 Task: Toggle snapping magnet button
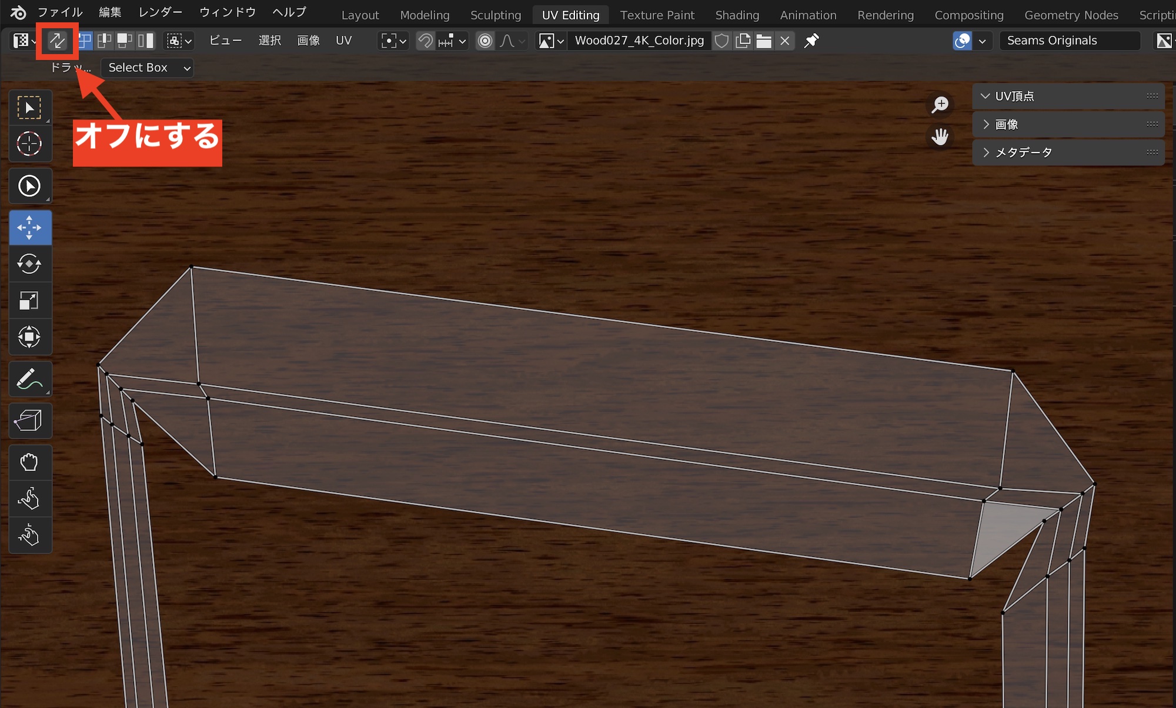pos(425,41)
